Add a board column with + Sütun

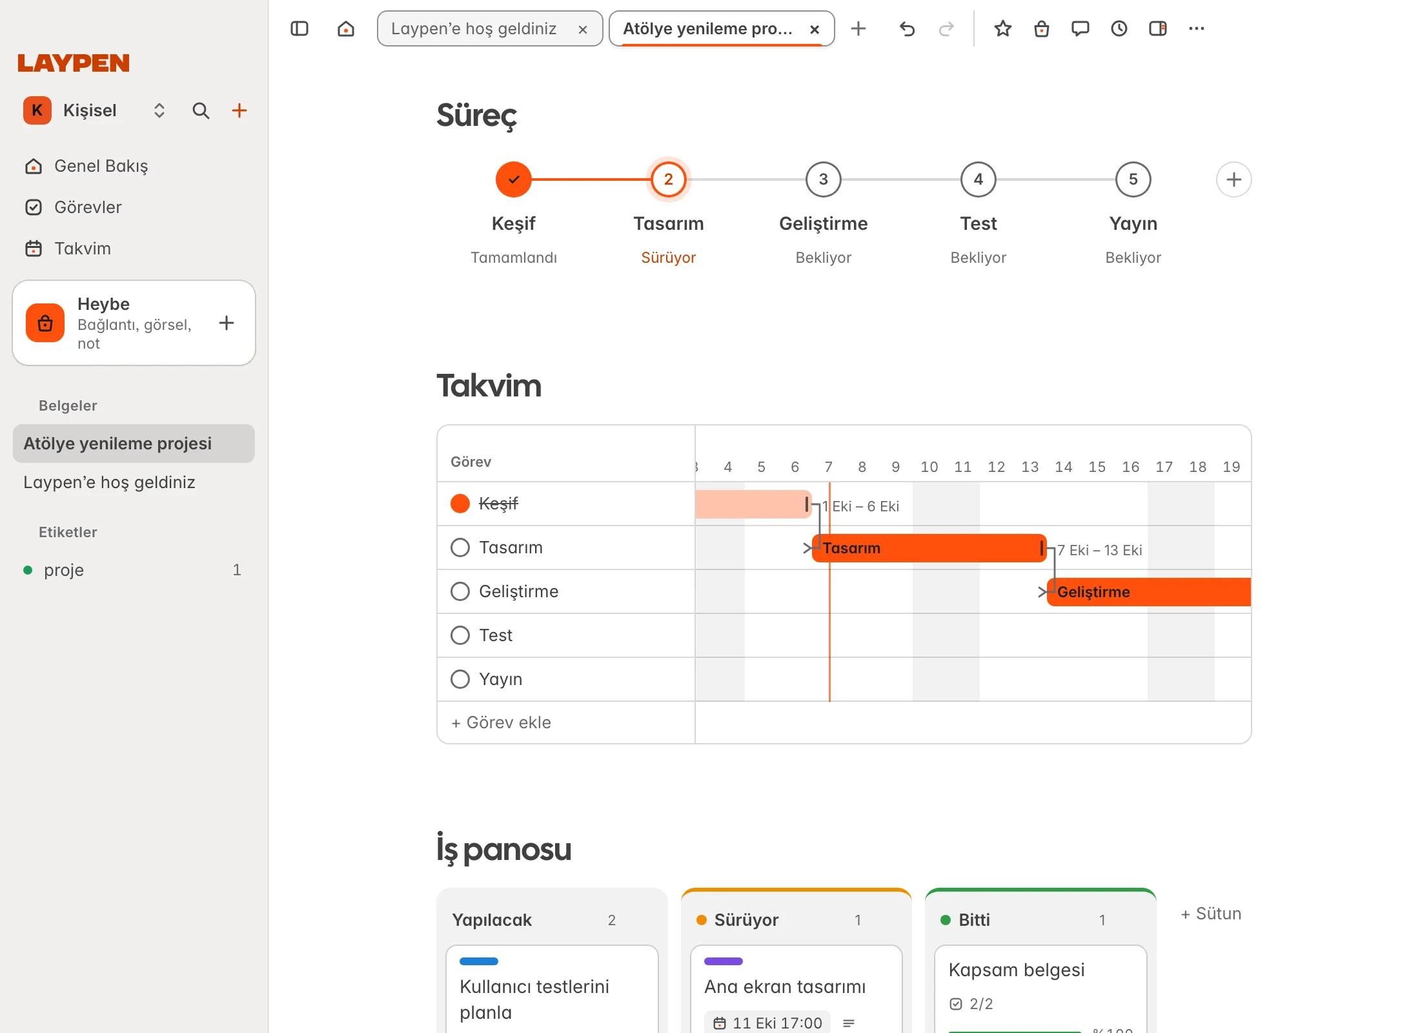coord(1211,914)
